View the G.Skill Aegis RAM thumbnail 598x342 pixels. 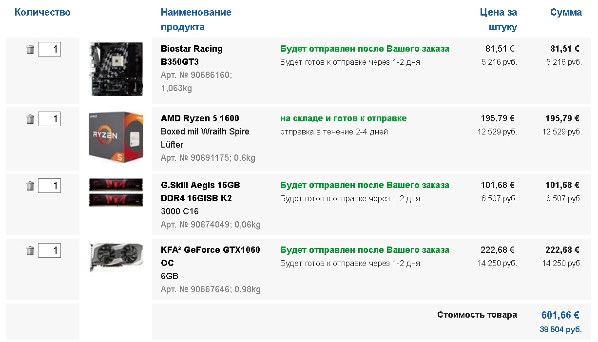pyautogui.click(x=116, y=192)
